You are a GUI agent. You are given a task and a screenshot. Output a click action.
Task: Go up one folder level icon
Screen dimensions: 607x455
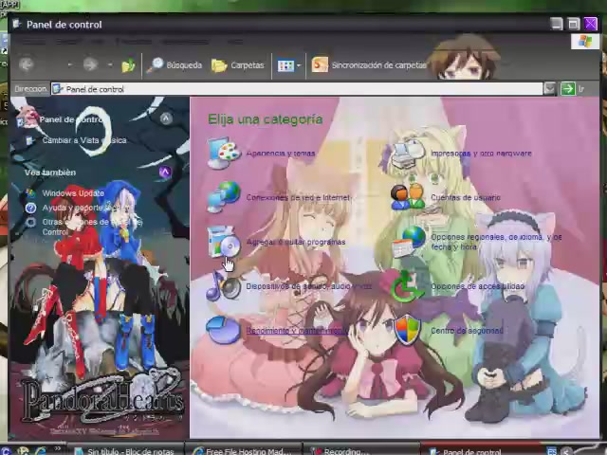click(128, 65)
